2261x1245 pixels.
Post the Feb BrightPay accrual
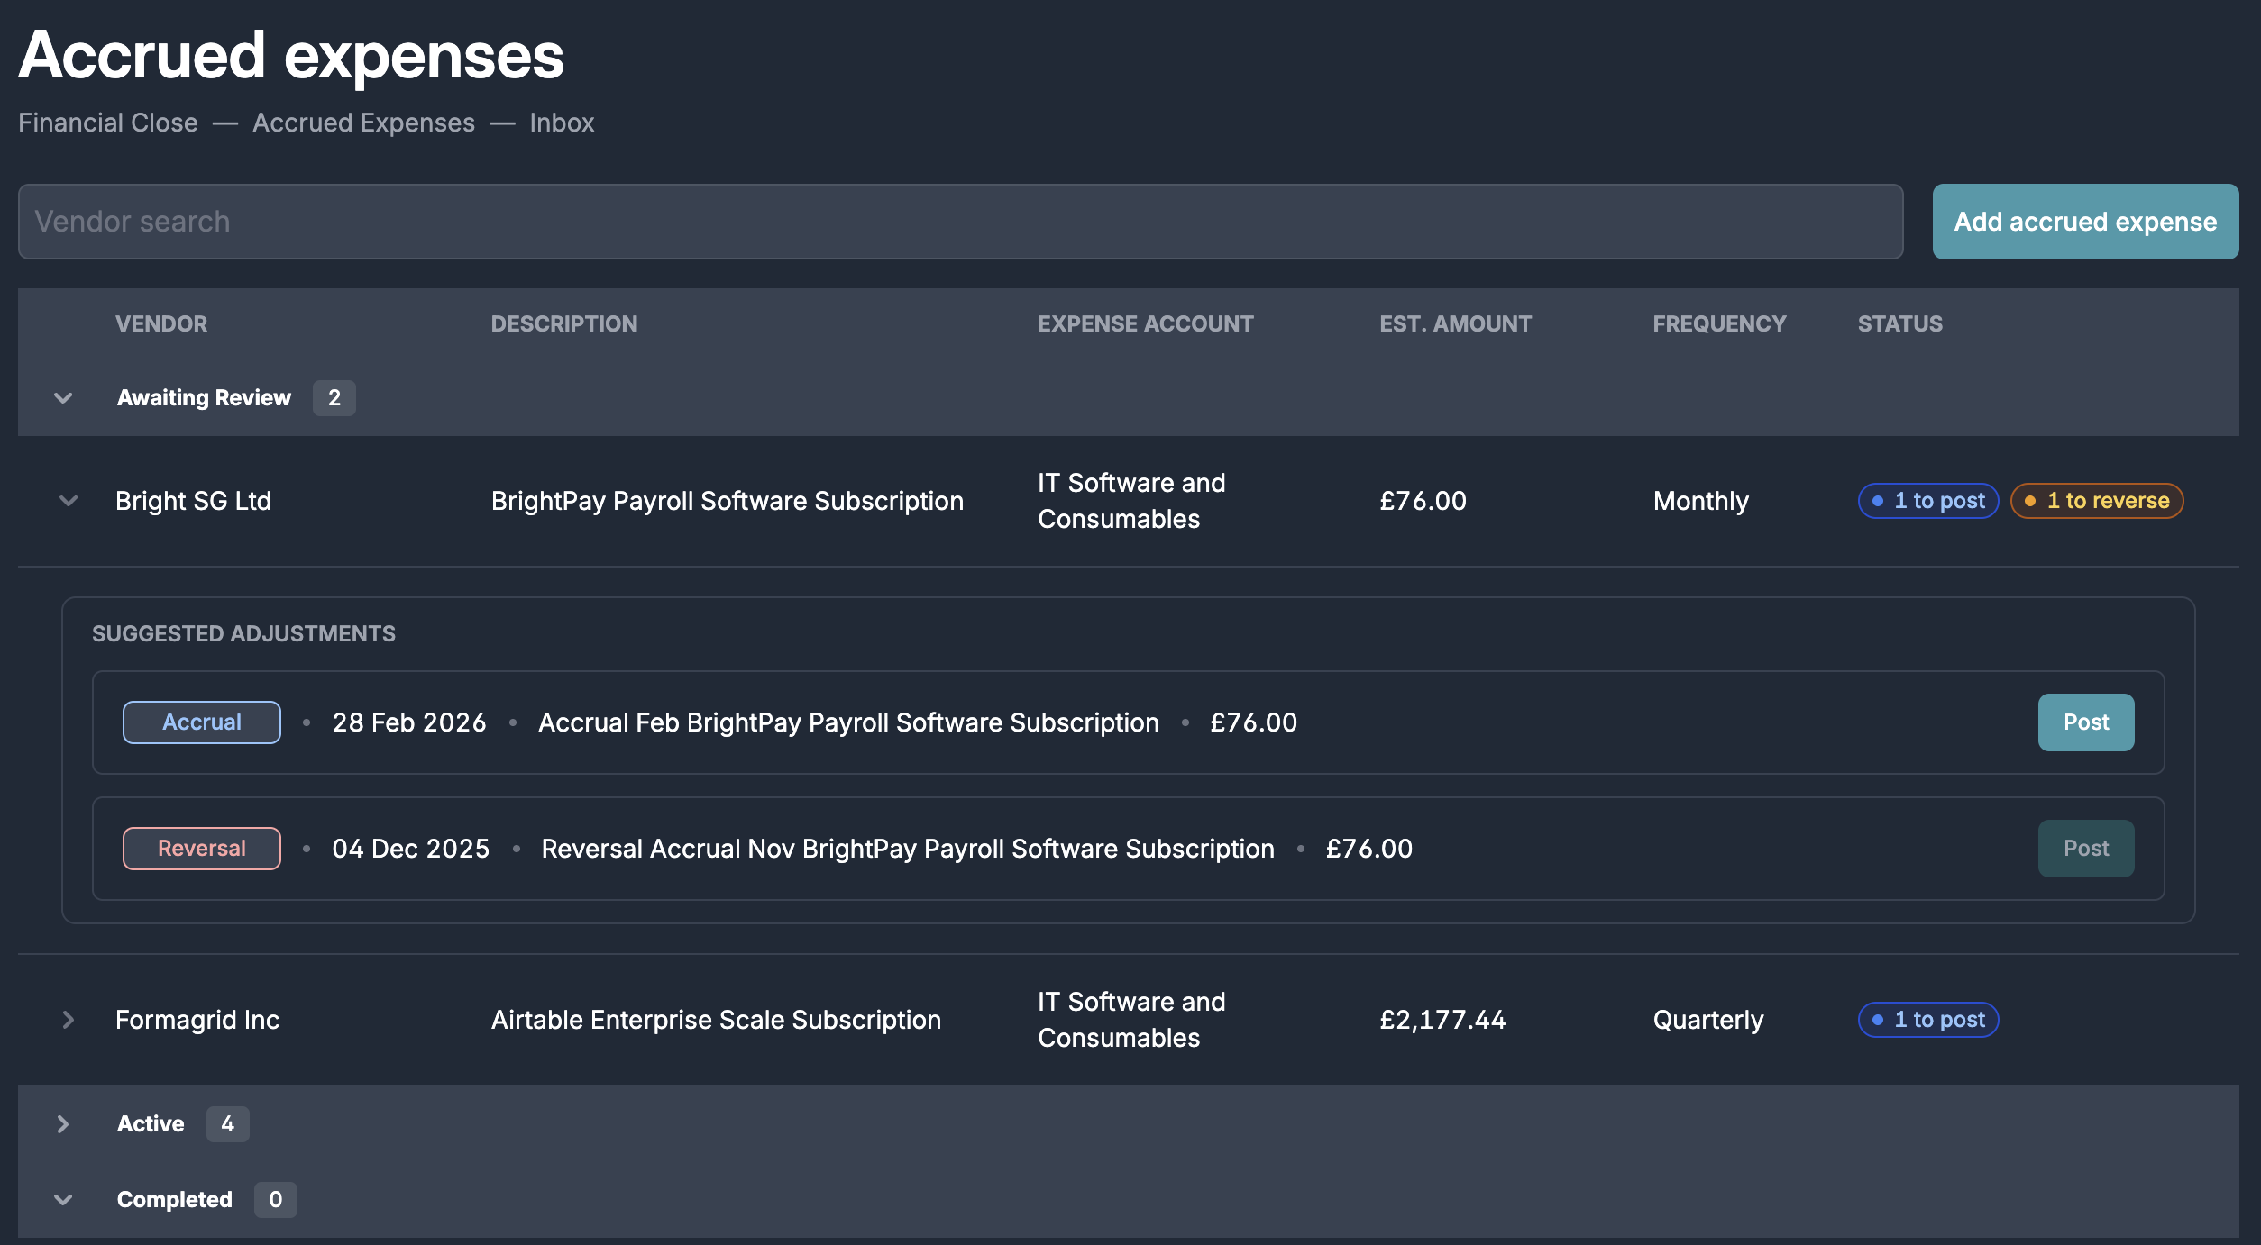pos(2086,722)
